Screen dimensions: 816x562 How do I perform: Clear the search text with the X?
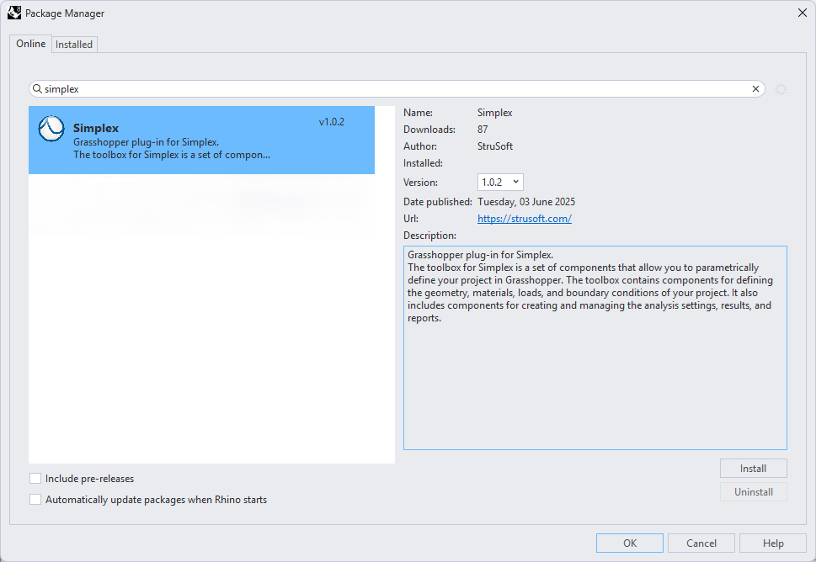tap(755, 88)
